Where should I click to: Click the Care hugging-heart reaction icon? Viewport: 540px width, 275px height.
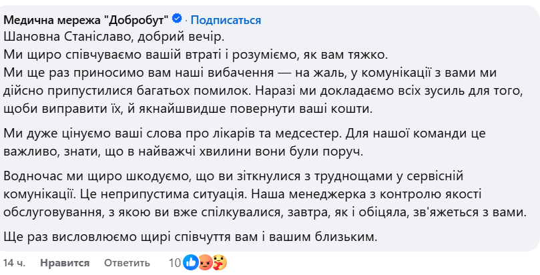pos(218,262)
